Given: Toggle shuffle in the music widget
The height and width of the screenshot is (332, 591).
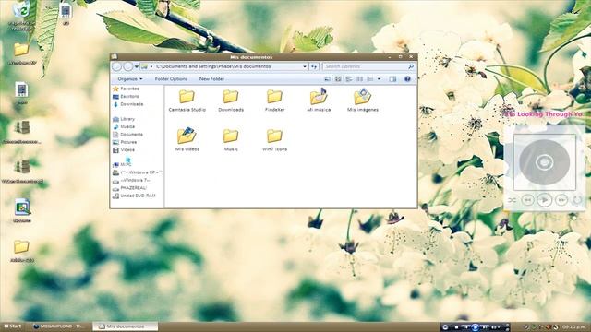Looking at the screenshot, I should (x=512, y=200).
